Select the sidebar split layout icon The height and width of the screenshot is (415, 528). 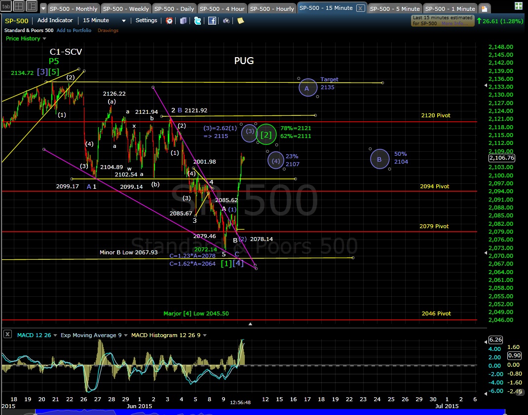32,6
